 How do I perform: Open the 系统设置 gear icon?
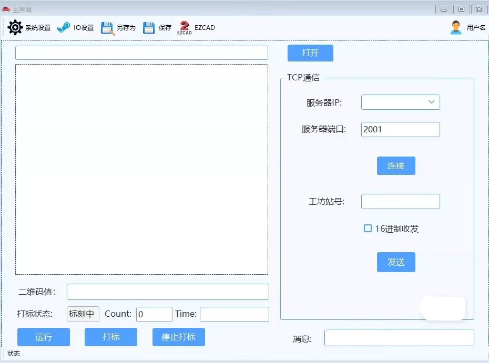pos(15,27)
